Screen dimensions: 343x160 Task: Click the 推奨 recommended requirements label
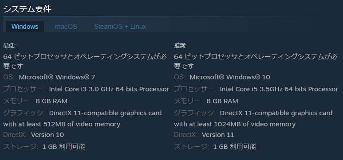pos(180,46)
